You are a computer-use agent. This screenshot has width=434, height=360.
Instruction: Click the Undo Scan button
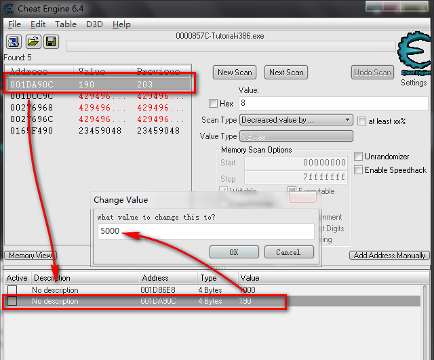click(372, 73)
